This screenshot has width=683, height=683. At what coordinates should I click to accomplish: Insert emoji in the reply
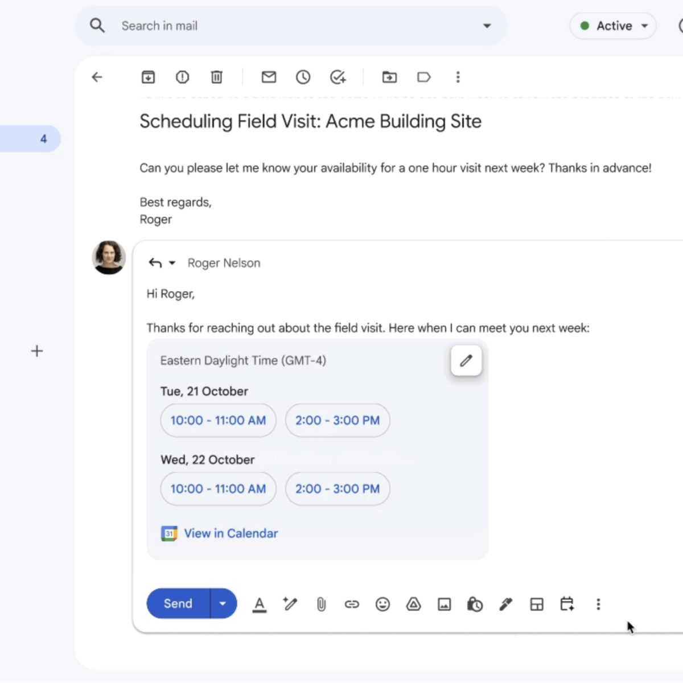point(382,604)
